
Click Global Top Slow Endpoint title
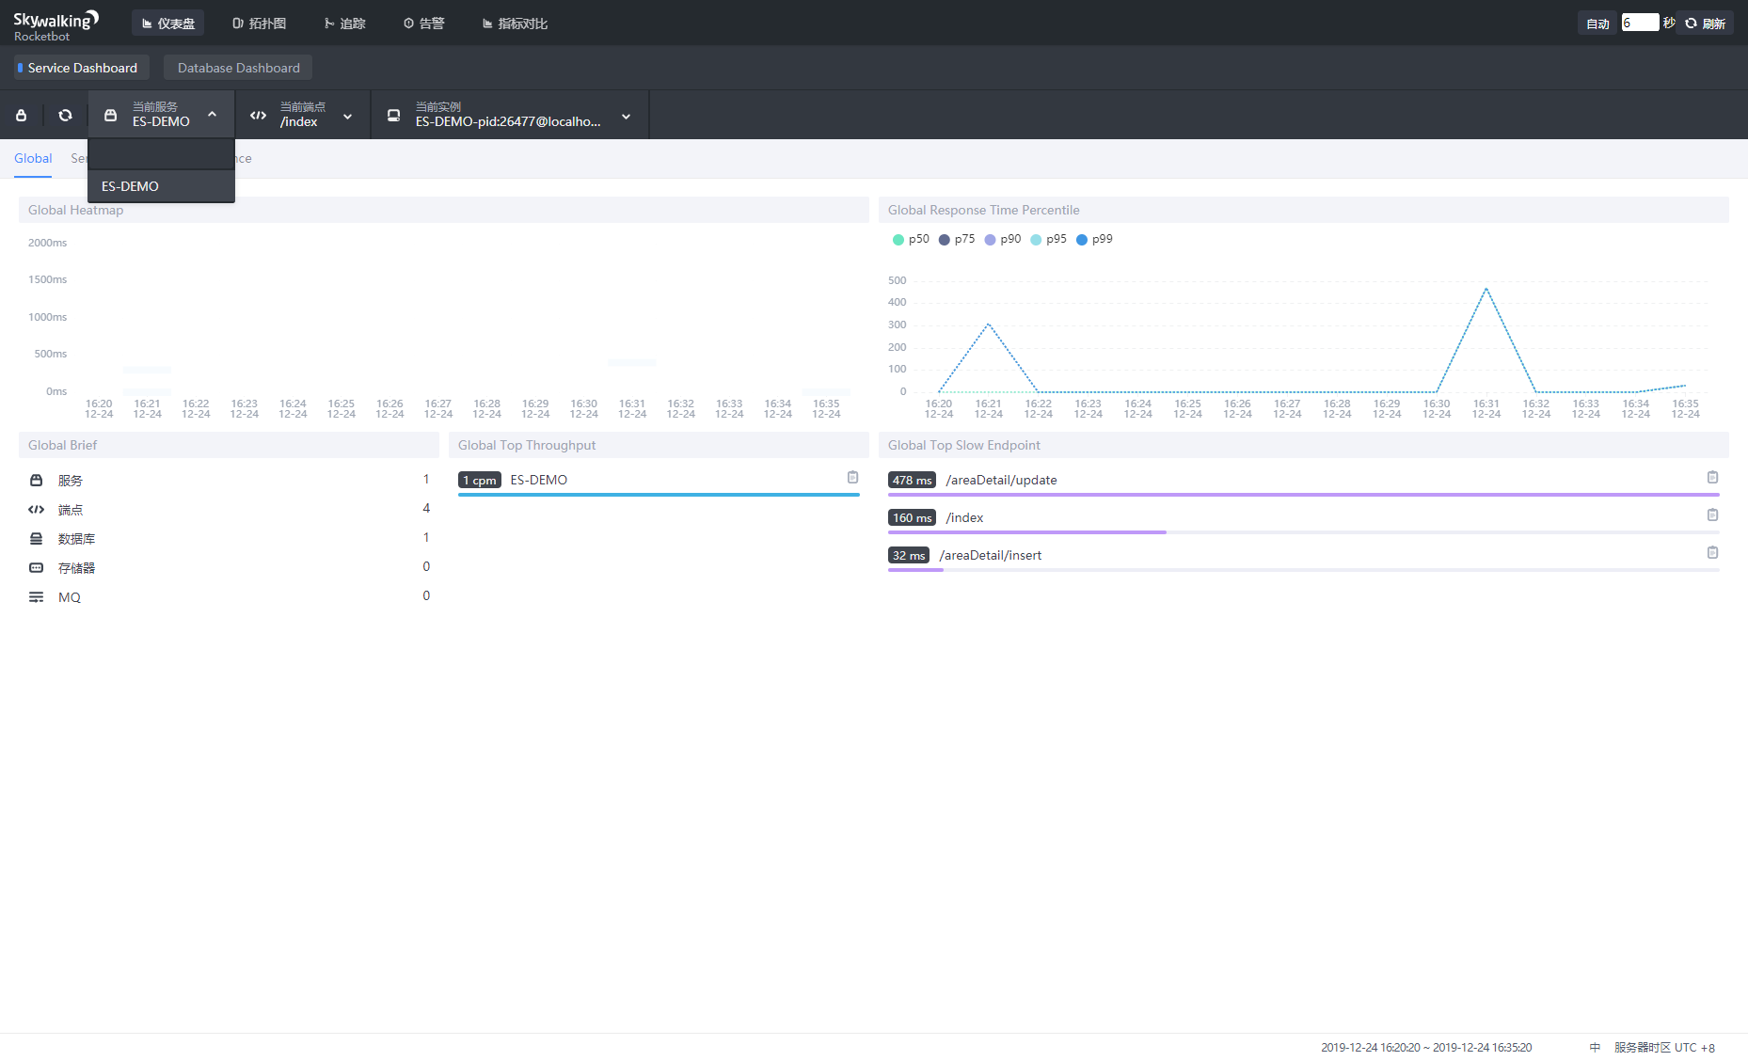tap(964, 445)
